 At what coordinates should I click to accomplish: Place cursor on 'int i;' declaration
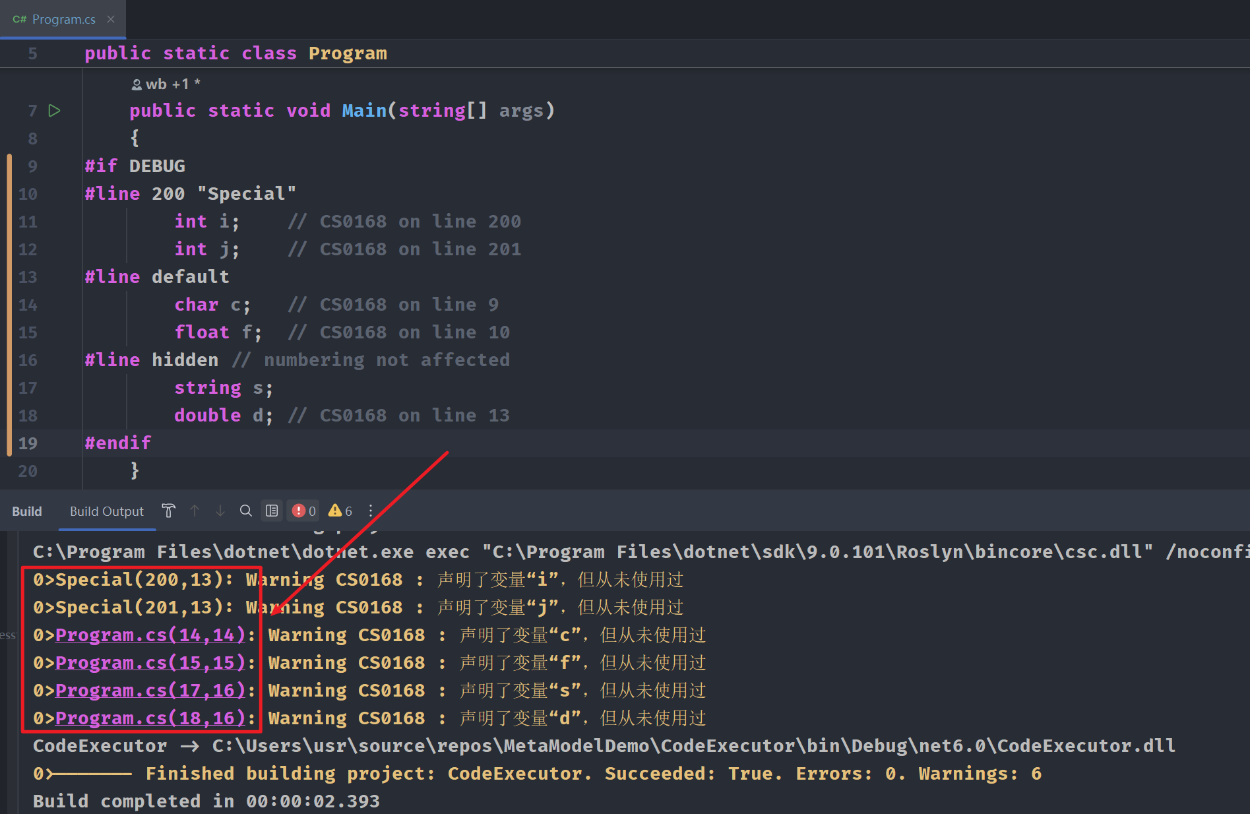tap(207, 222)
